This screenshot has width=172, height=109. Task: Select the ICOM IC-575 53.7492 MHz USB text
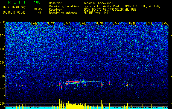[110, 10]
